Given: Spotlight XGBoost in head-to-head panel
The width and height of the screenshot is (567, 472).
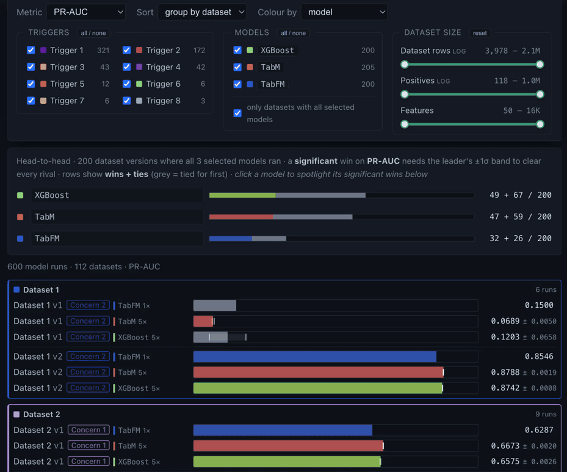Looking at the screenshot, I should [117, 195].
